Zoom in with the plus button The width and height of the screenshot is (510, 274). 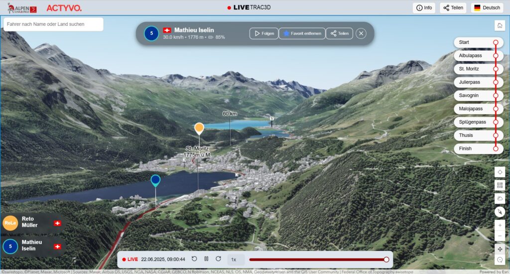(500, 225)
